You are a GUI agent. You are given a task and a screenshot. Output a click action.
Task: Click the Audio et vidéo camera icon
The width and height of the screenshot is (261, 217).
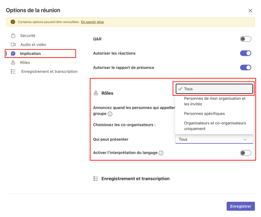[13, 44]
